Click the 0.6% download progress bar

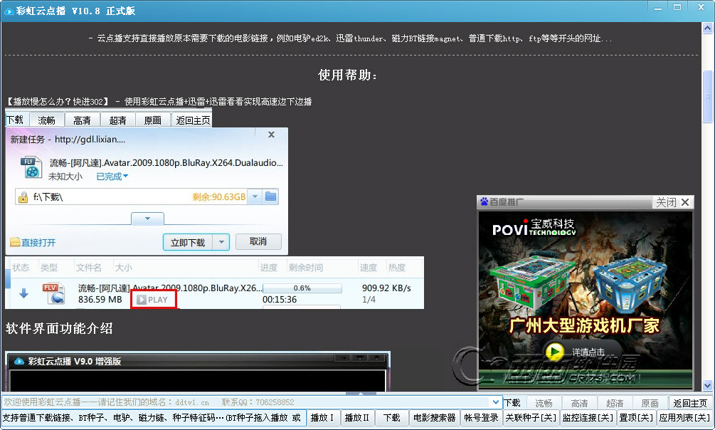302,288
